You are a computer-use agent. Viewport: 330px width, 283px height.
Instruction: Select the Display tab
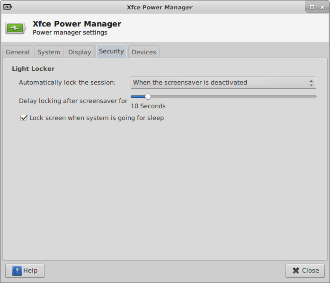click(80, 52)
